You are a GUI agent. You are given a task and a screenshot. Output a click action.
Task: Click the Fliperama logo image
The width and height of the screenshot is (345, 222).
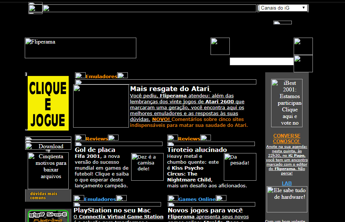[x=81, y=48]
